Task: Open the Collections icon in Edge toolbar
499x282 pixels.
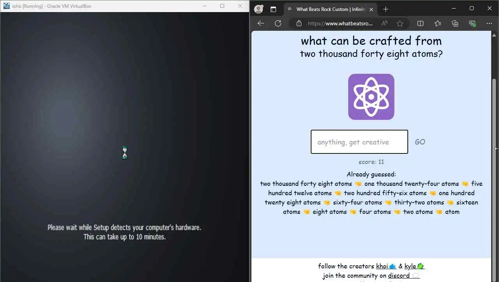Action: click(455, 23)
